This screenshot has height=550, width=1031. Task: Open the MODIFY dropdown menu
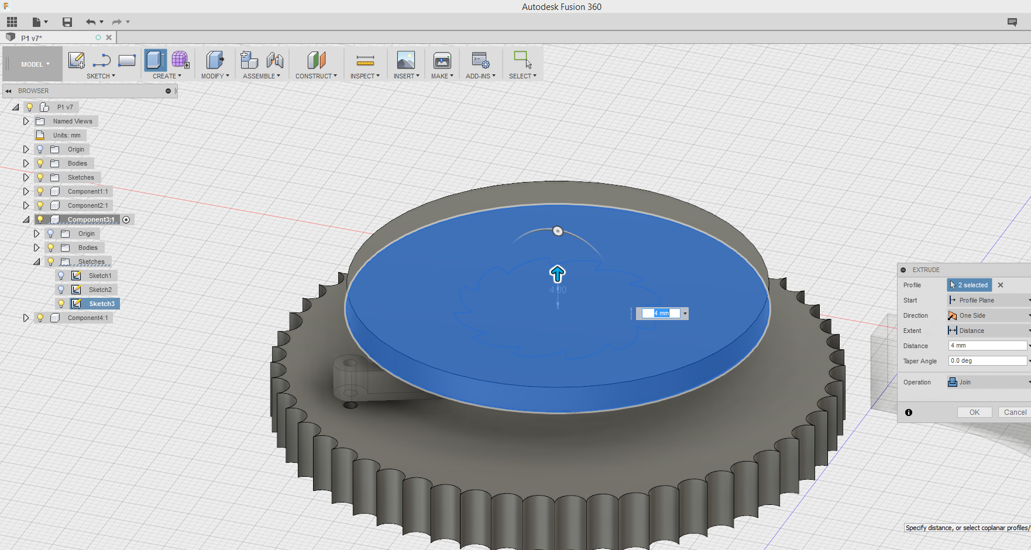tap(215, 76)
